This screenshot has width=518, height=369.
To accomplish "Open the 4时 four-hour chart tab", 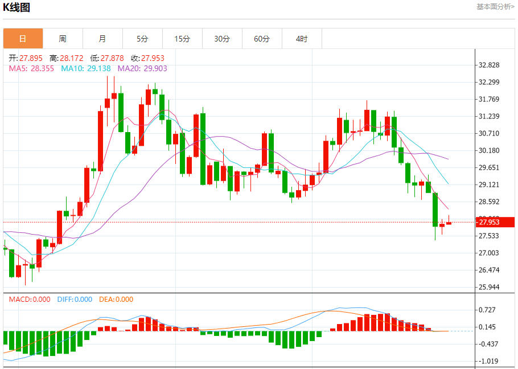I will [x=302, y=39].
